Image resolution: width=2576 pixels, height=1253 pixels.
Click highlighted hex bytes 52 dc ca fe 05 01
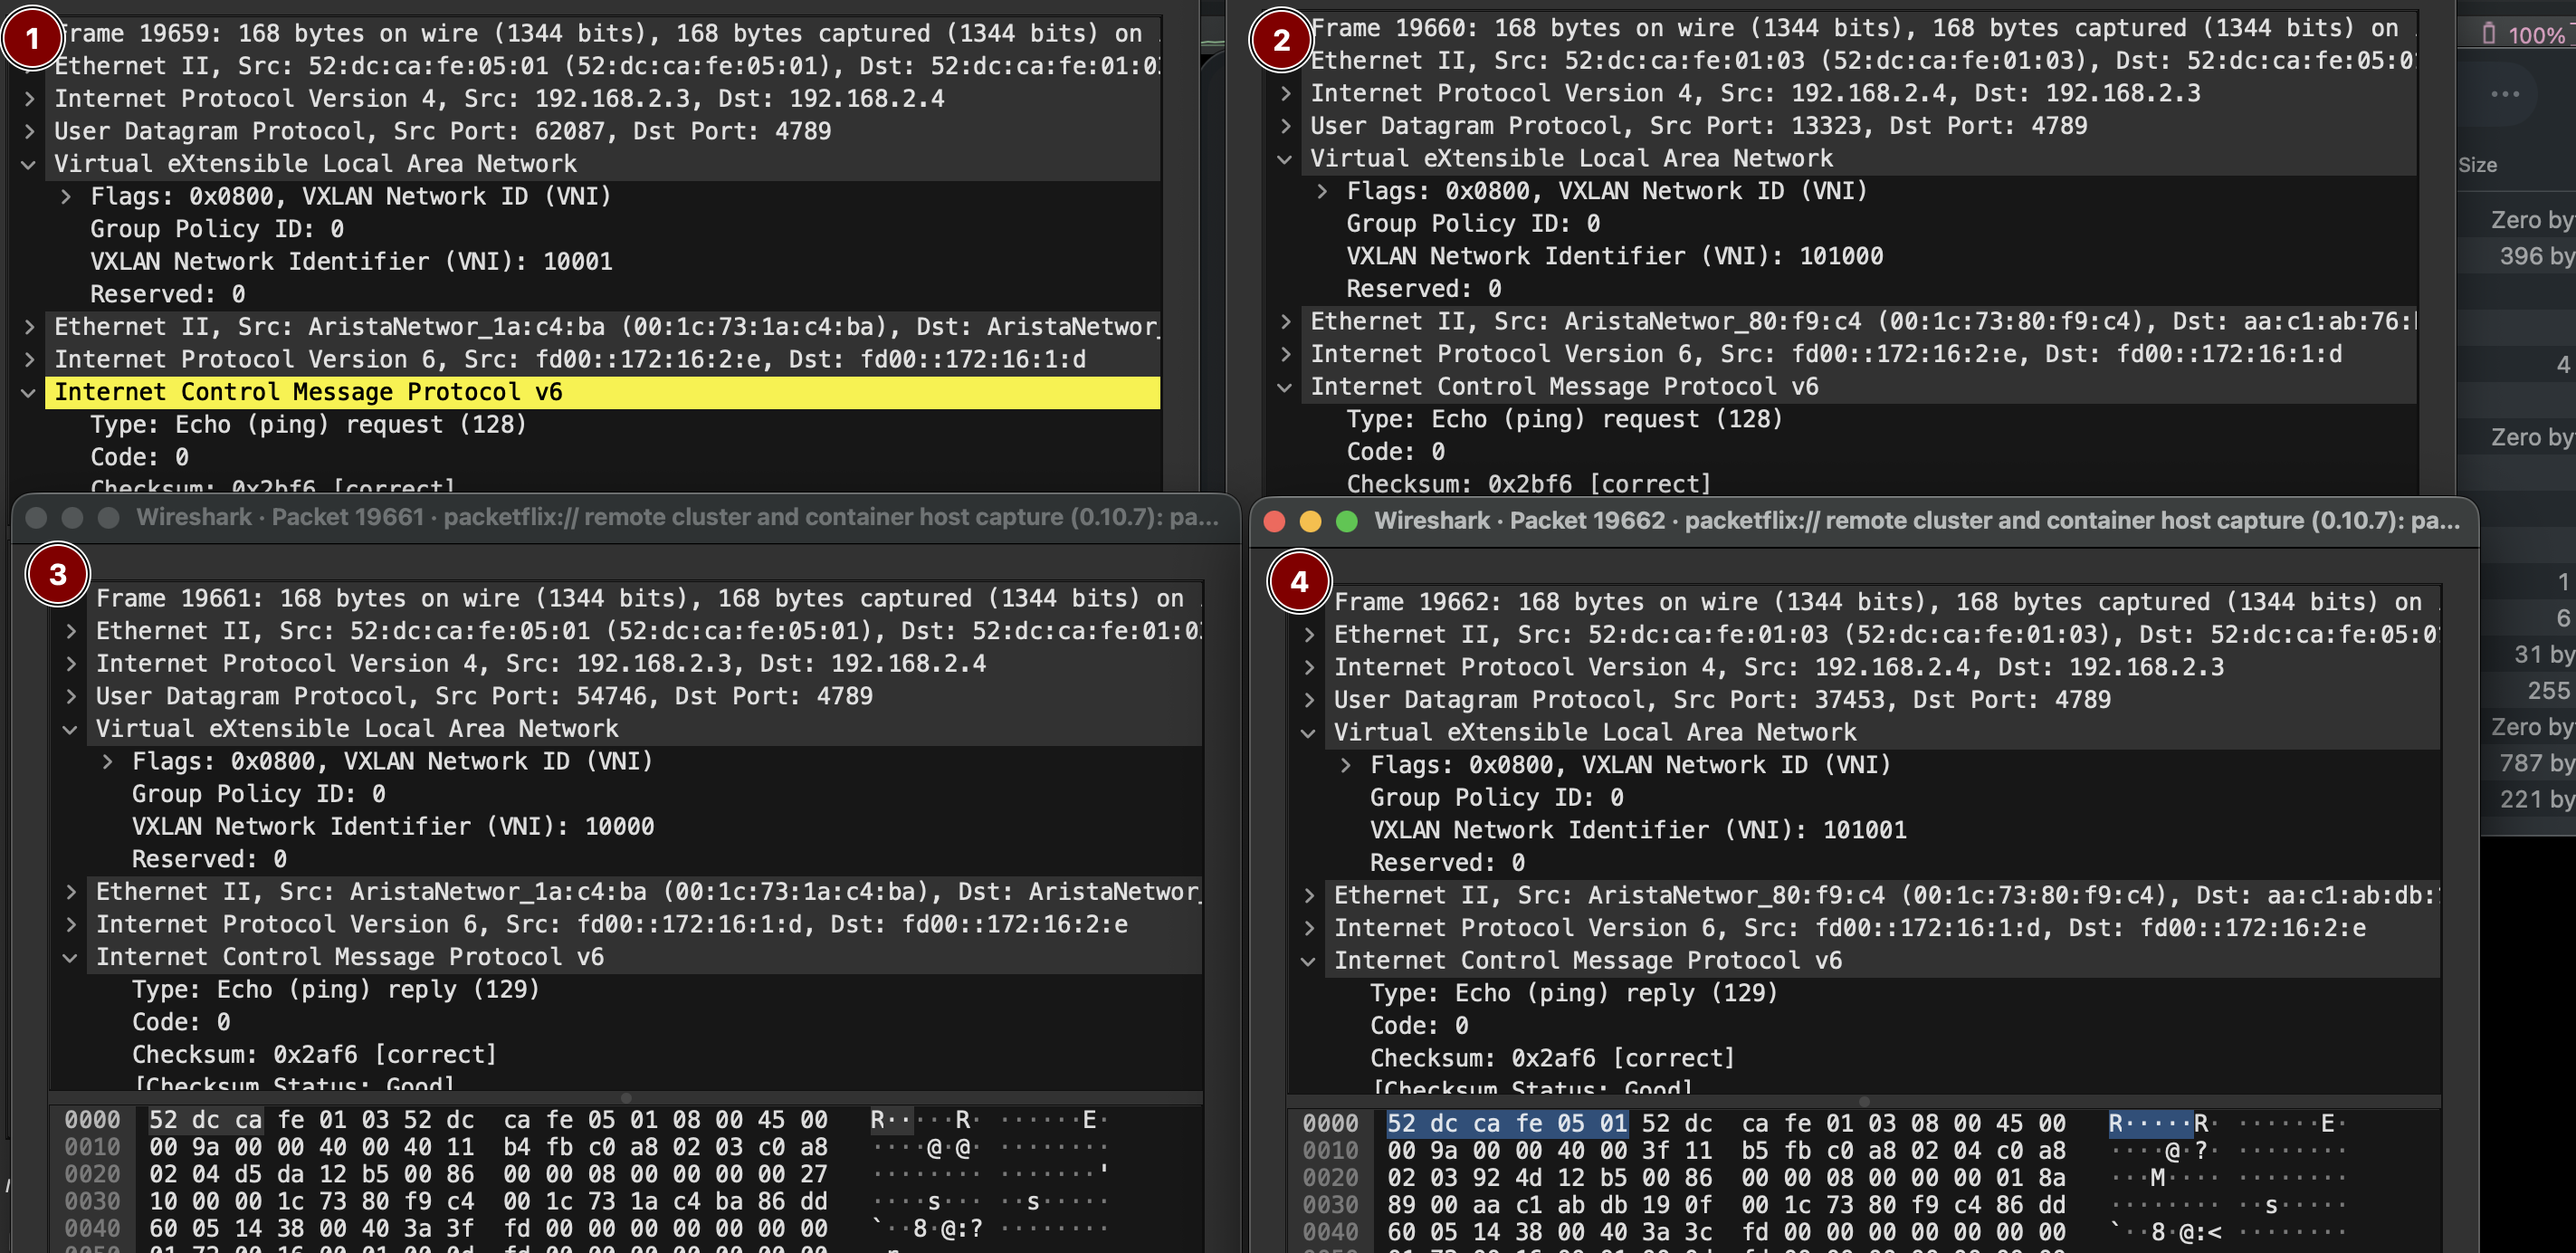1506,1123
